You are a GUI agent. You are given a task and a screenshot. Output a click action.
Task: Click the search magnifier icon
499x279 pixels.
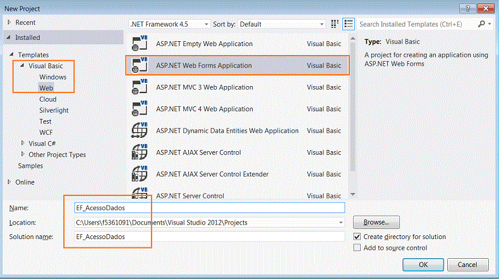[481, 24]
